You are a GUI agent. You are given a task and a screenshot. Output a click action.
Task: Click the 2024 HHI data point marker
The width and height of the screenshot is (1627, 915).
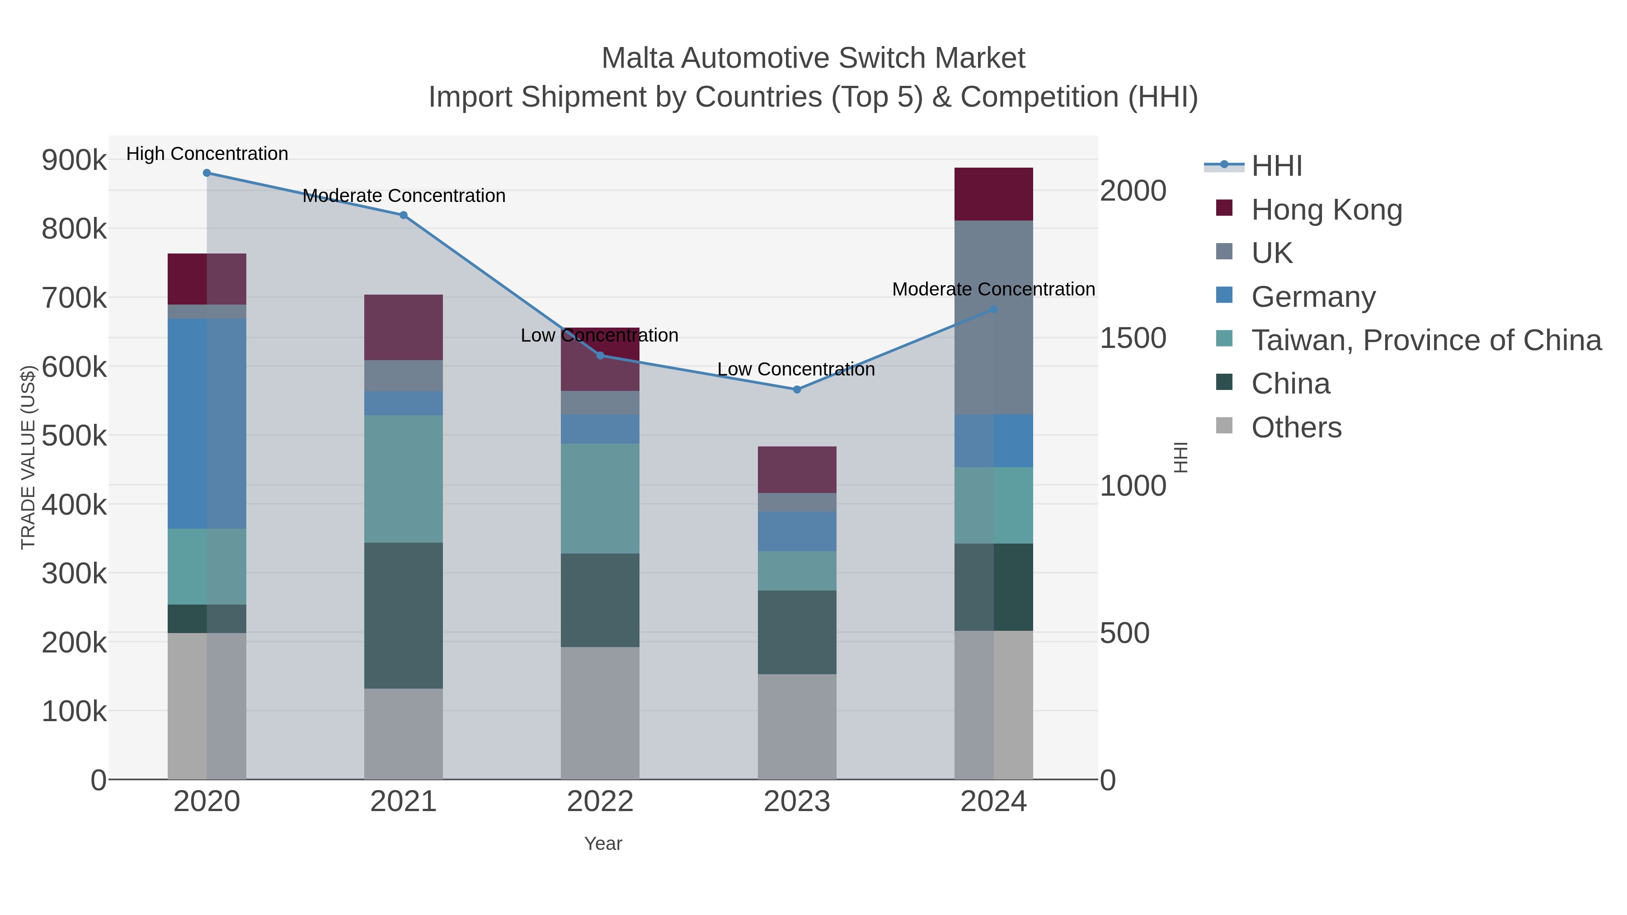point(993,310)
